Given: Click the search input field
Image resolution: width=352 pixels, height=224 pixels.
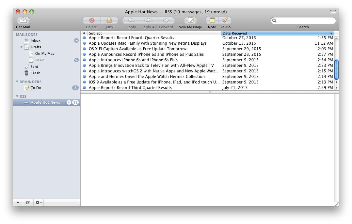Looking at the screenshot, I should click(303, 21).
